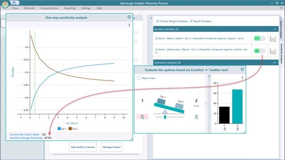Viewport: 285px width, 160px height.
Task: Click the right hand pointer icon under 2
Action: coord(196,116)
